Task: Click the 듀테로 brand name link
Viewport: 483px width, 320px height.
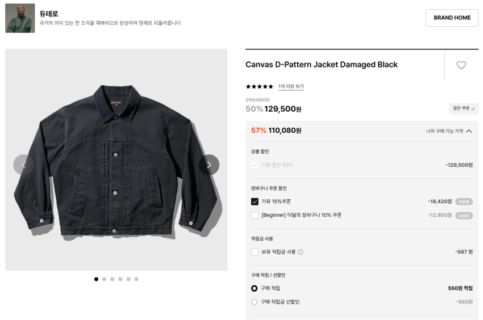Action: [49, 14]
